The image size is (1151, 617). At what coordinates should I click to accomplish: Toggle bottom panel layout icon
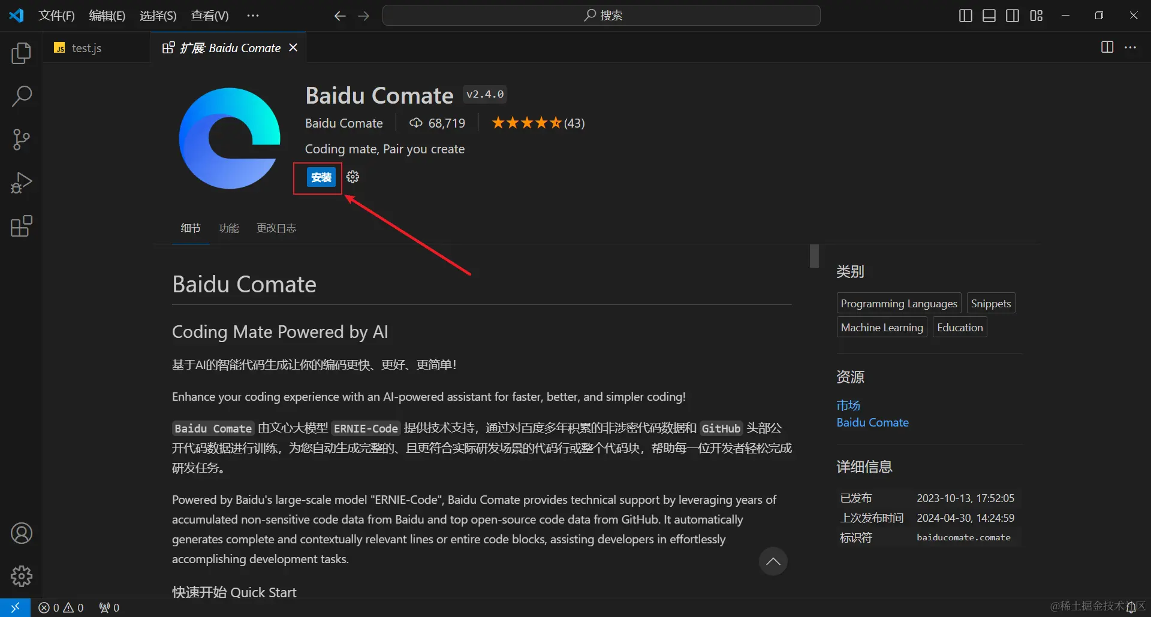point(989,16)
